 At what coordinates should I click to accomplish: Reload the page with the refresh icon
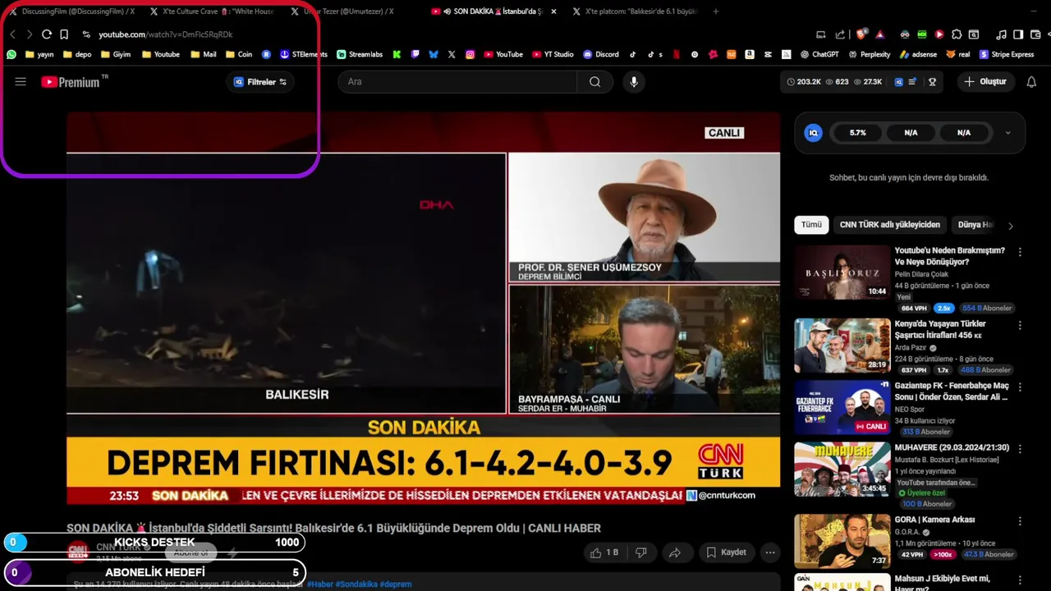point(47,34)
